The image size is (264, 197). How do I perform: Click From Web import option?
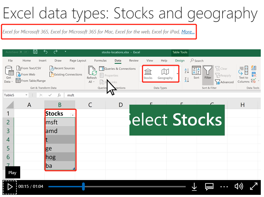click(x=26, y=74)
